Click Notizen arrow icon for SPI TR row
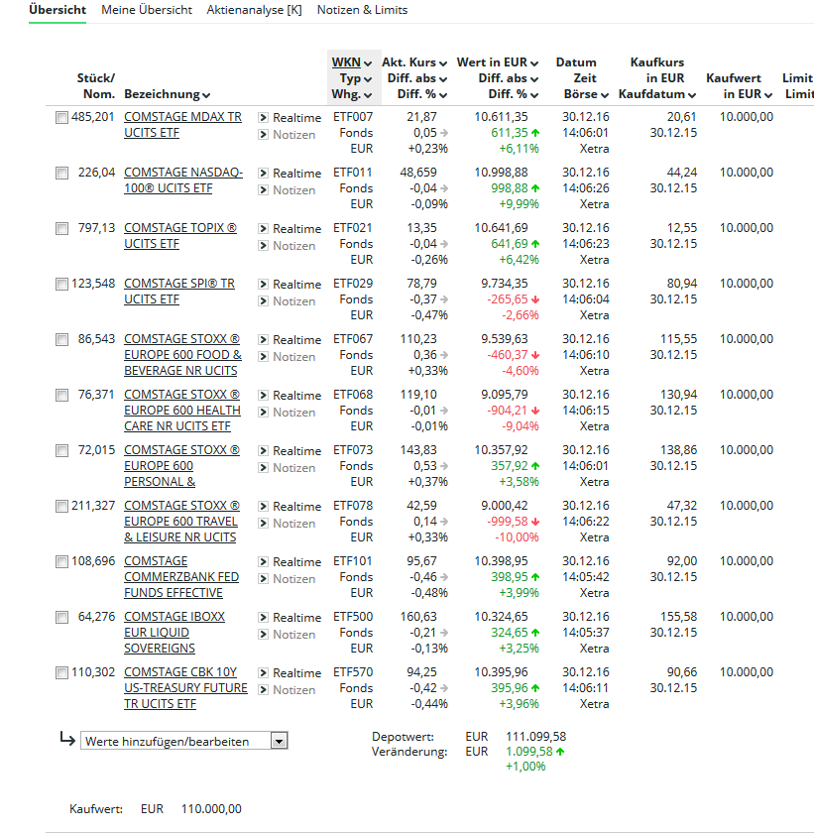Screen dimensions: 814x833 click(263, 301)
